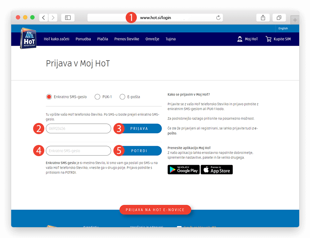Maximize the window with the green button
Image resolution: width=310 pixels, height=238 pixels.
pos(32,17)
